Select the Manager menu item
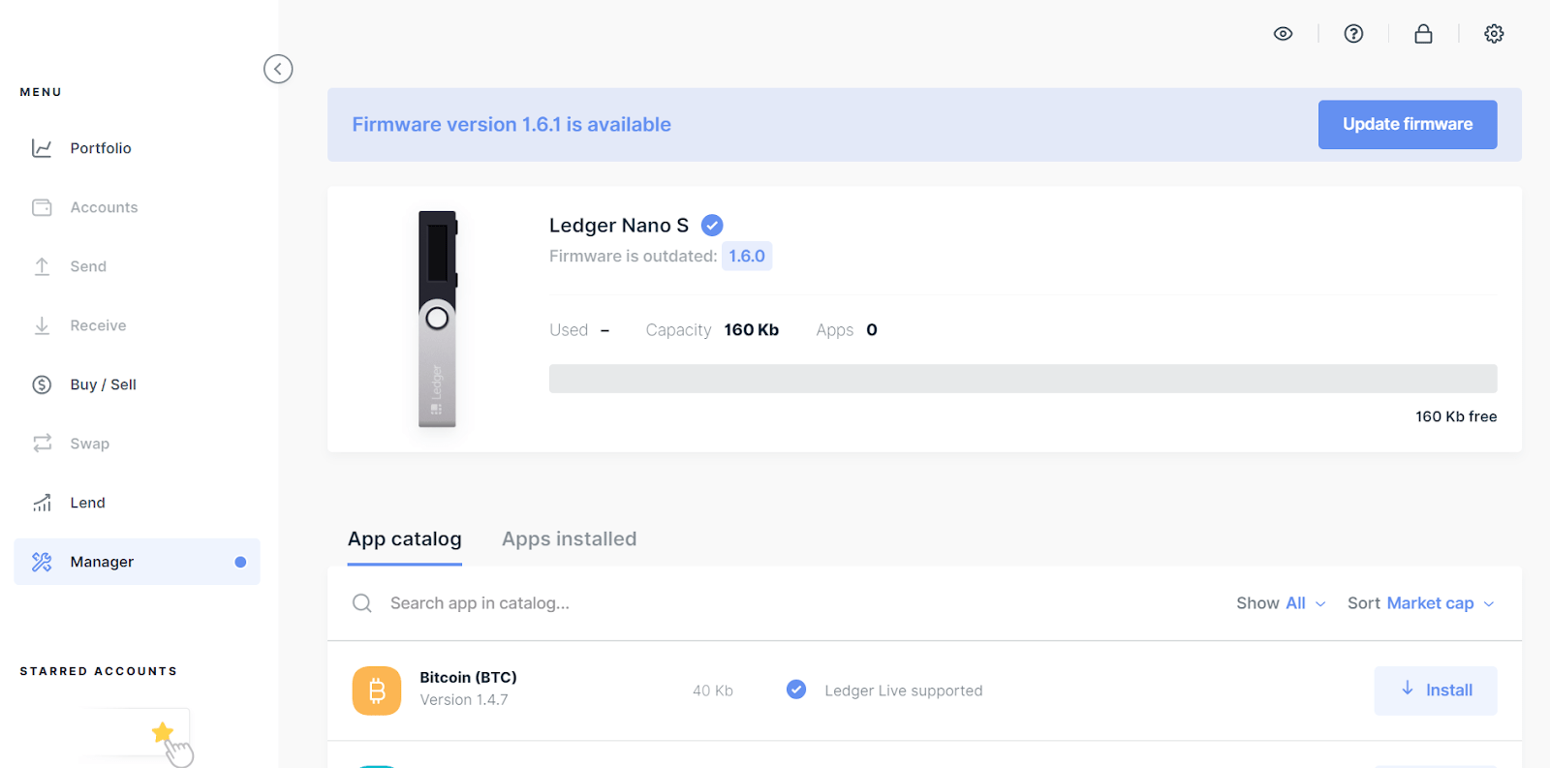 tap(102, 561)
